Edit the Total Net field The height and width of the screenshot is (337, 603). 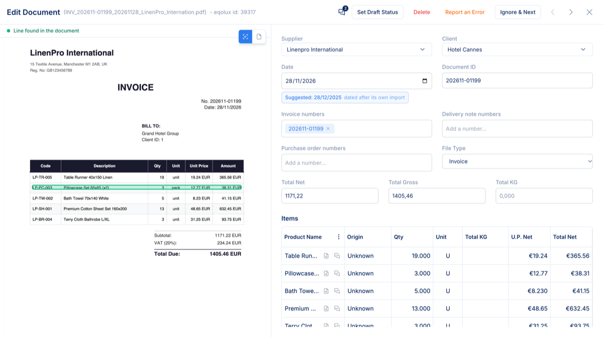(330, 196)
